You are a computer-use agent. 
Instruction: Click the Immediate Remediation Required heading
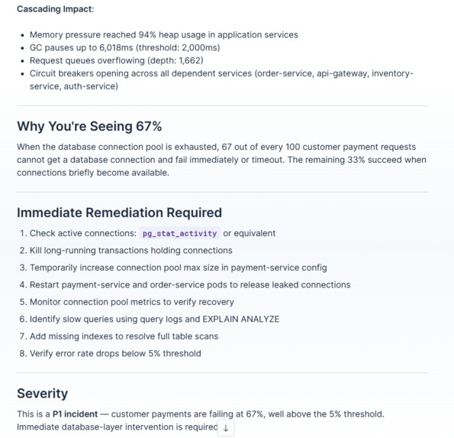coord(119,213)
